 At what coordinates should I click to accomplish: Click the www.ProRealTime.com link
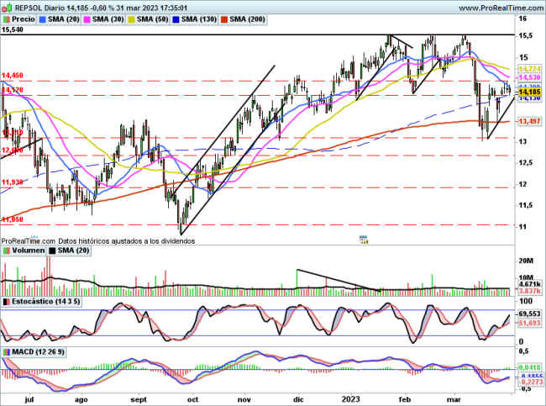coord(501,8)
